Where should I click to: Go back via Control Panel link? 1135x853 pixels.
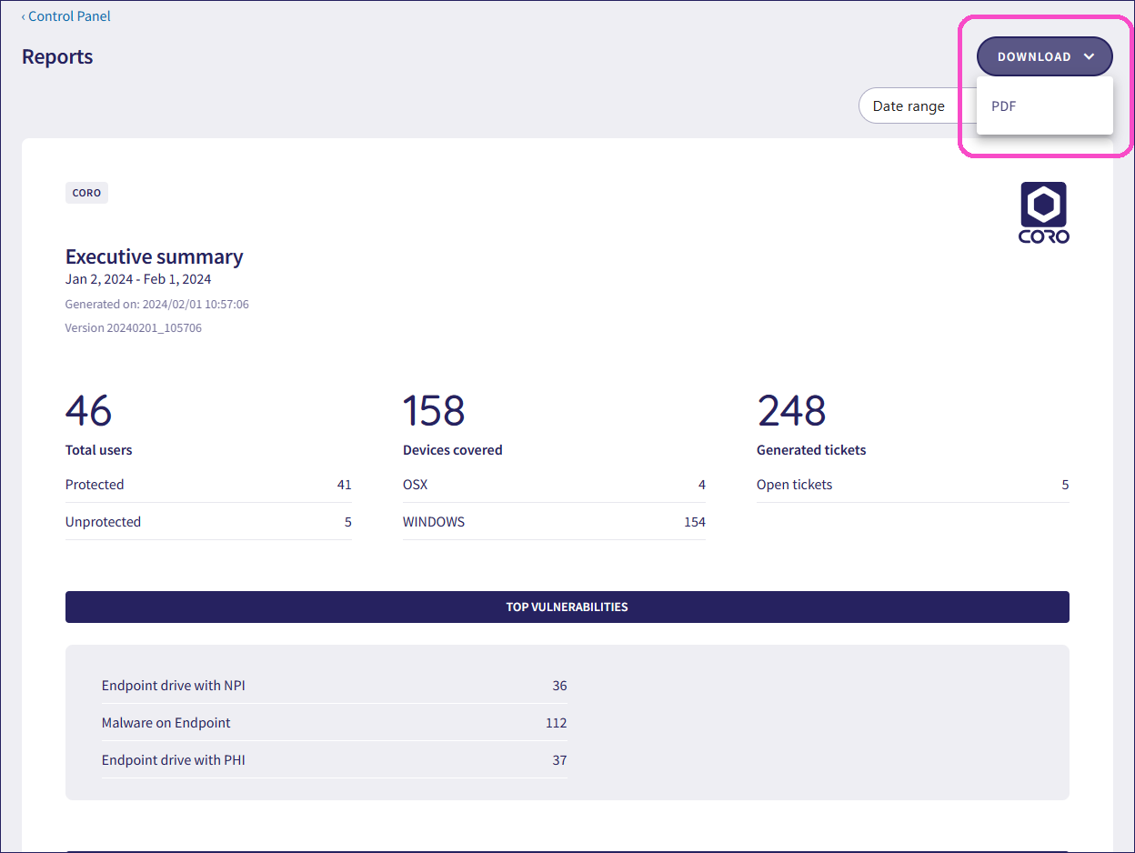(x=69, y=16)
